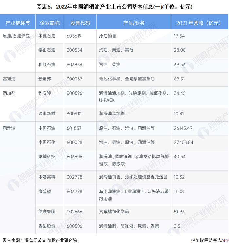This screenshot has height=247, width=229.
Task: Click revenue value 27408.84
Action: click(184, 142)
